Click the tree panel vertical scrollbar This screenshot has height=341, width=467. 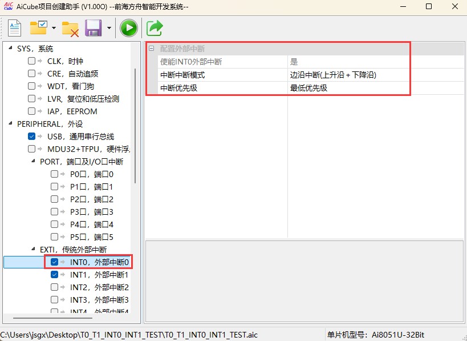(135, 126)
